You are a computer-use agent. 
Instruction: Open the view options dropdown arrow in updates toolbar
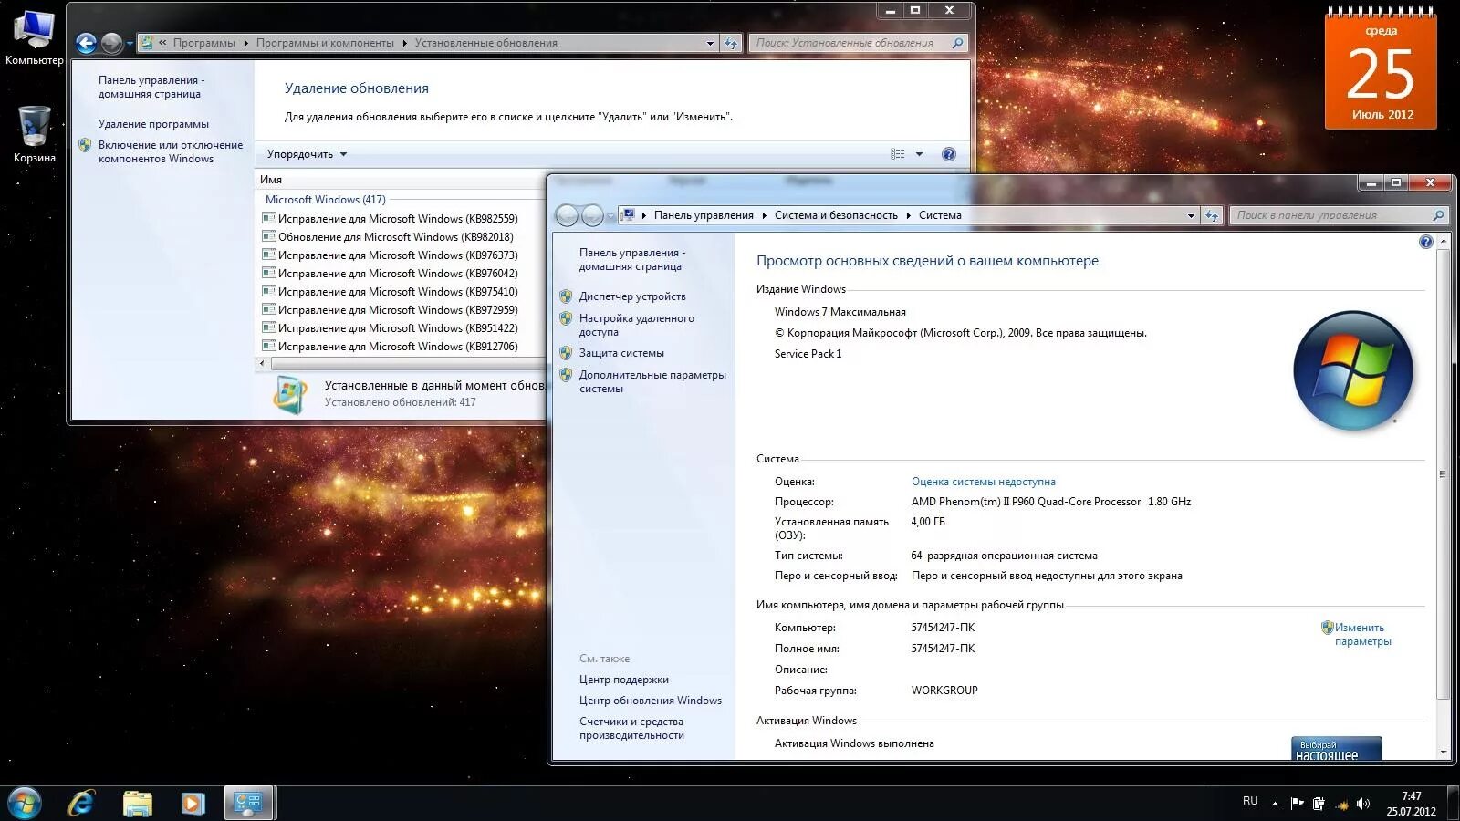[919, 154]
